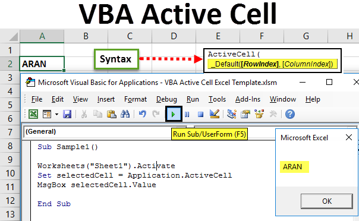Open the Object Browser icon
359x221 pixels.
pyautogui.click(x=259, y=114)
